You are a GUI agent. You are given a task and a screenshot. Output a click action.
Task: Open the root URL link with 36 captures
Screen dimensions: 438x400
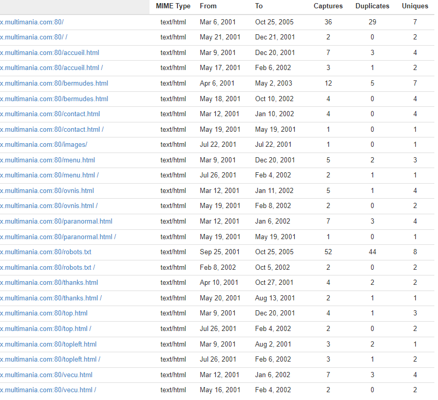point(32,22)
